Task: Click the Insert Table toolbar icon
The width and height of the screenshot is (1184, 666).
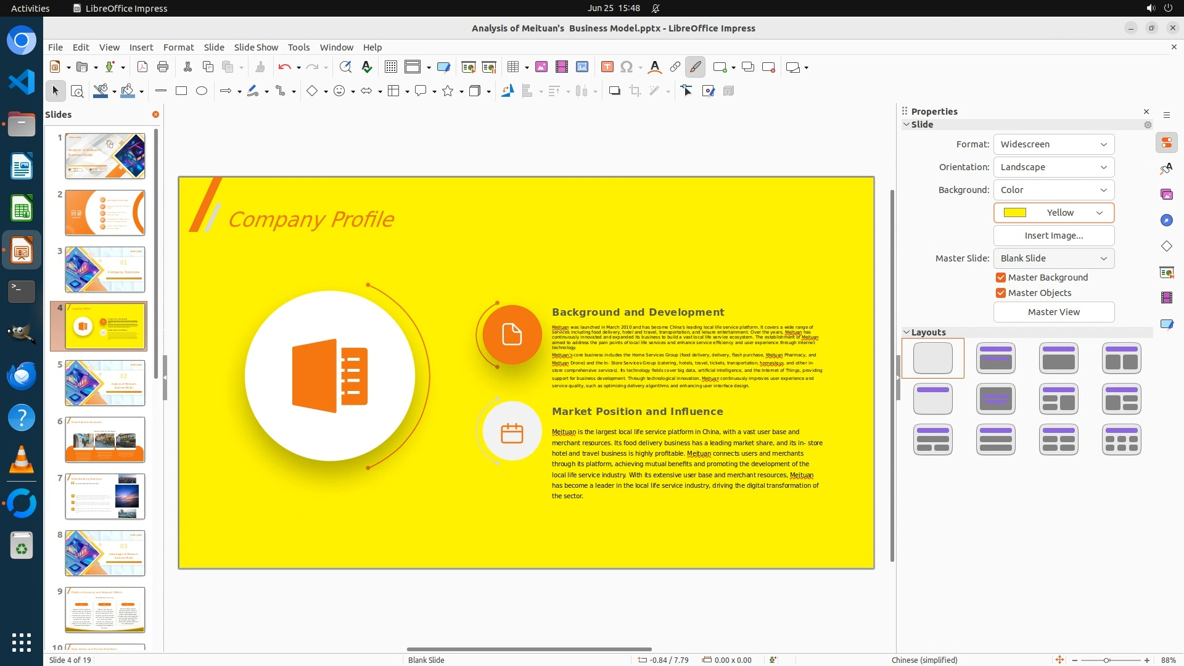Action: point(512,67)
